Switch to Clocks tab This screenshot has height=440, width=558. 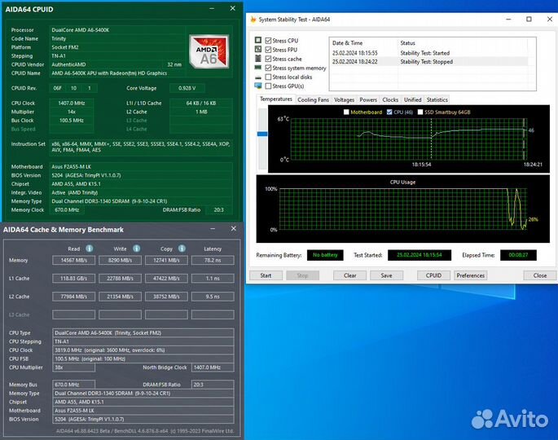pos(390,99)
